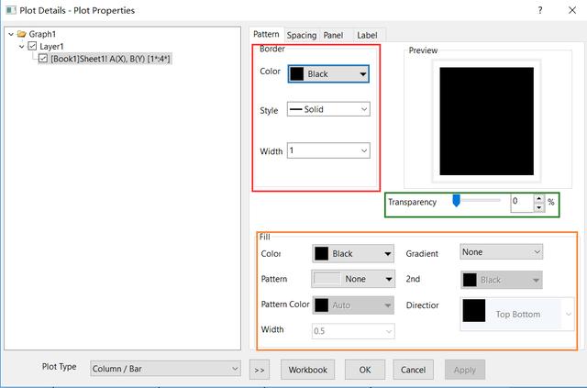
Task: Click the black preview thumbnail
Action: [487, 121]
